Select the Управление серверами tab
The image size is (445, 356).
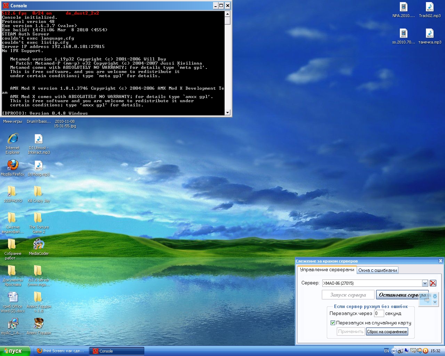(327, 270)
